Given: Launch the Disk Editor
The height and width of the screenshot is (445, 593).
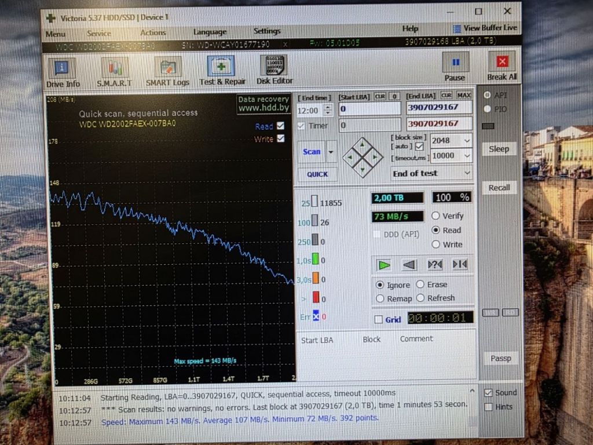Looking at the screenshot, I should [x=274, y=70].
